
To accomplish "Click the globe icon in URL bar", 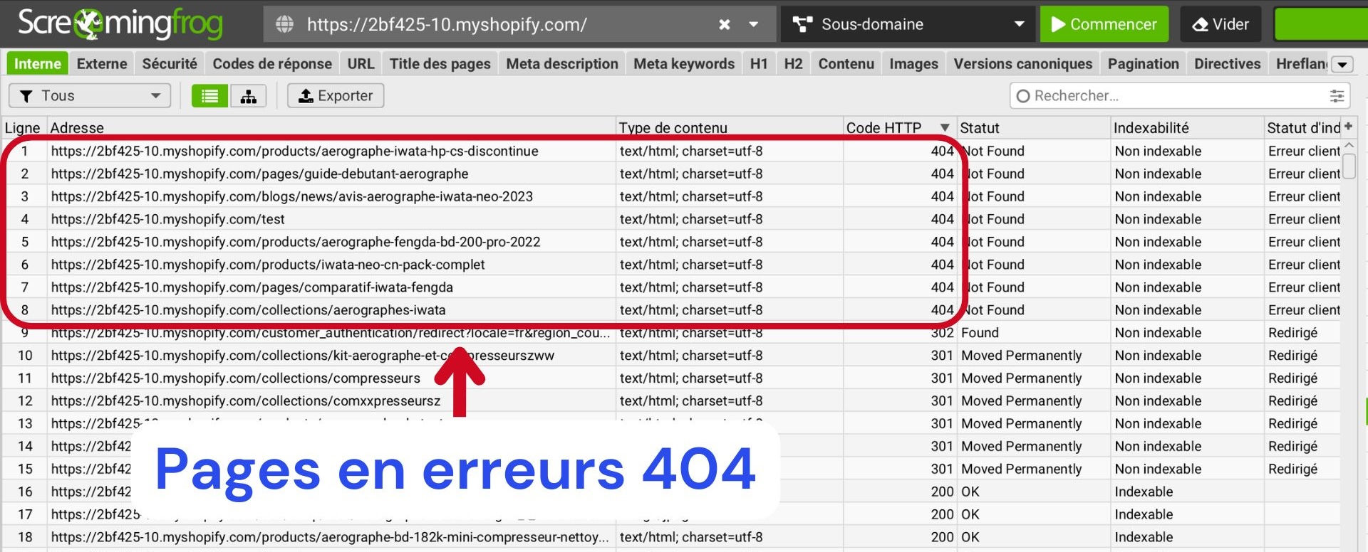I will click(284, 24).
